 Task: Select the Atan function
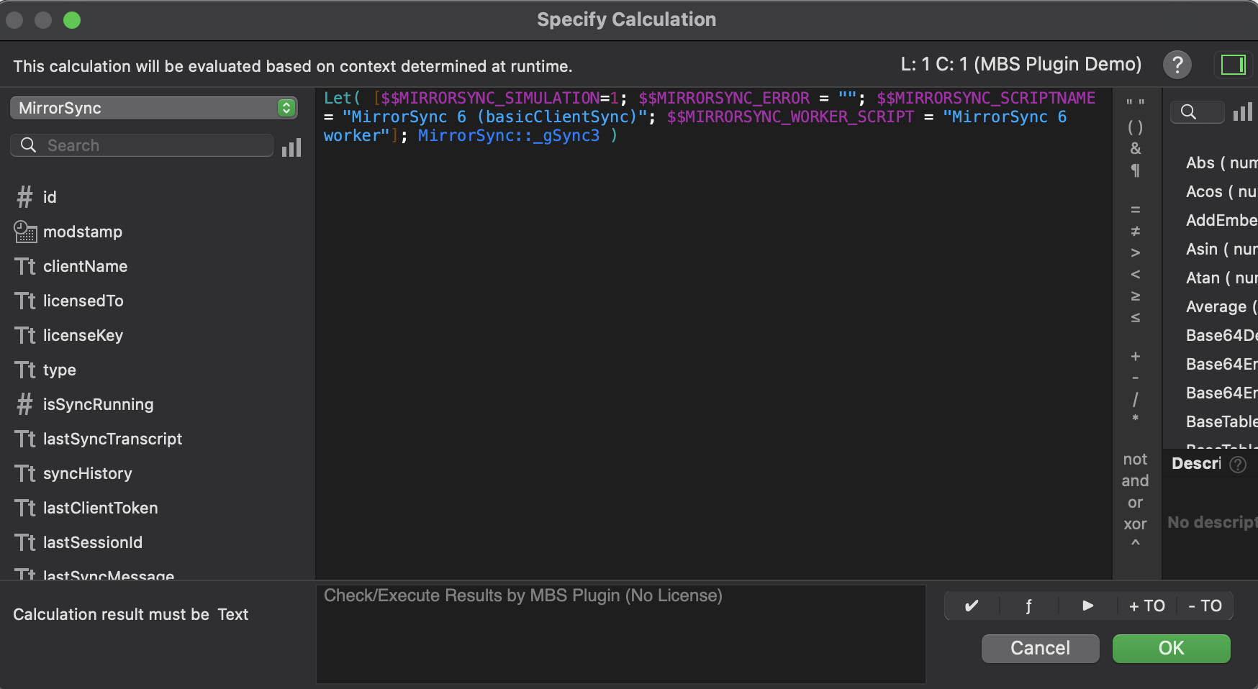coord(1221,278)
